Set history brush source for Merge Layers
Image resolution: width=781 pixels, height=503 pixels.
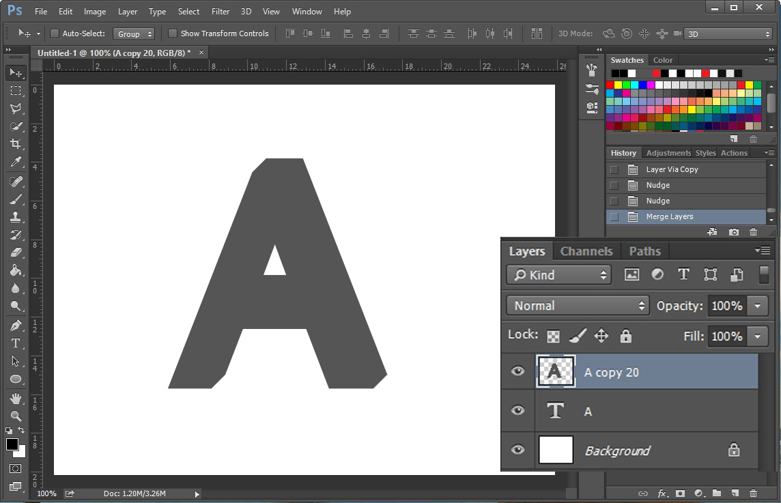pyautogui.click(x=614, y=216)
